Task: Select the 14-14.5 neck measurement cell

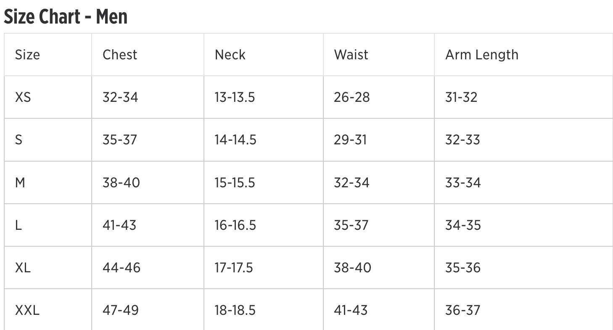Action: pos(235,140)
